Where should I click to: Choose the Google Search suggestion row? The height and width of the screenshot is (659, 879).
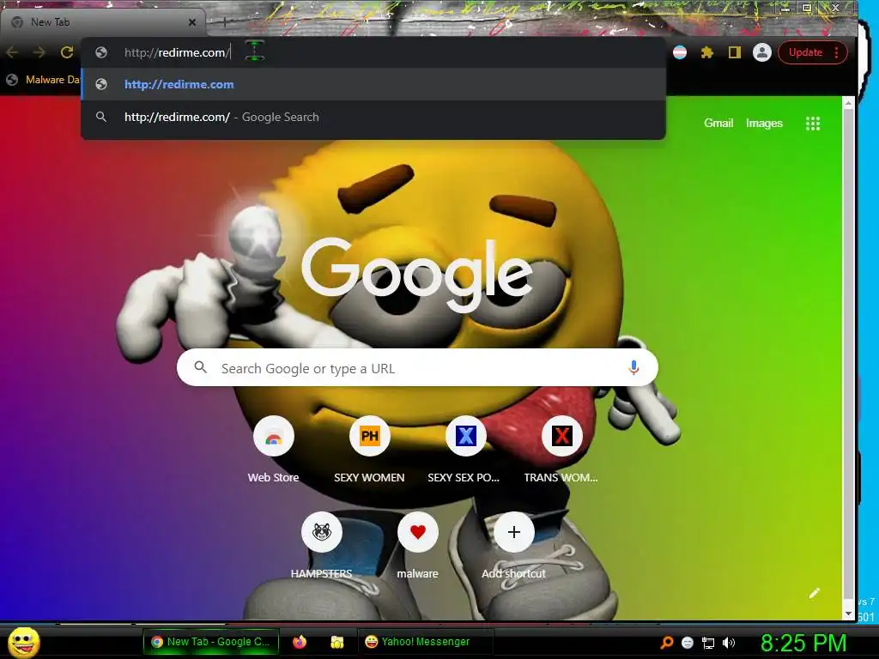(x=373, y=117)
